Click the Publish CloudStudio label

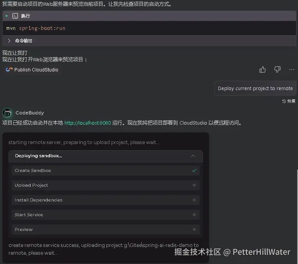point(36,70)
